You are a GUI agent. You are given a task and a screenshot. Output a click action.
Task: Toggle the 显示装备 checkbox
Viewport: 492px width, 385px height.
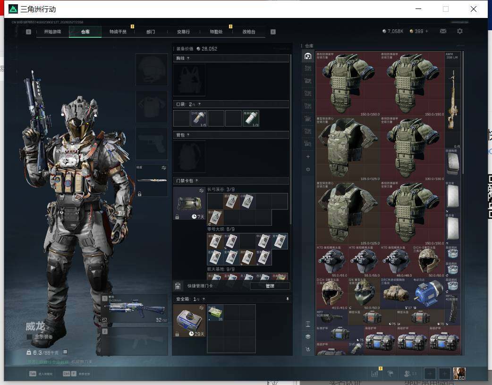[29, 337]
